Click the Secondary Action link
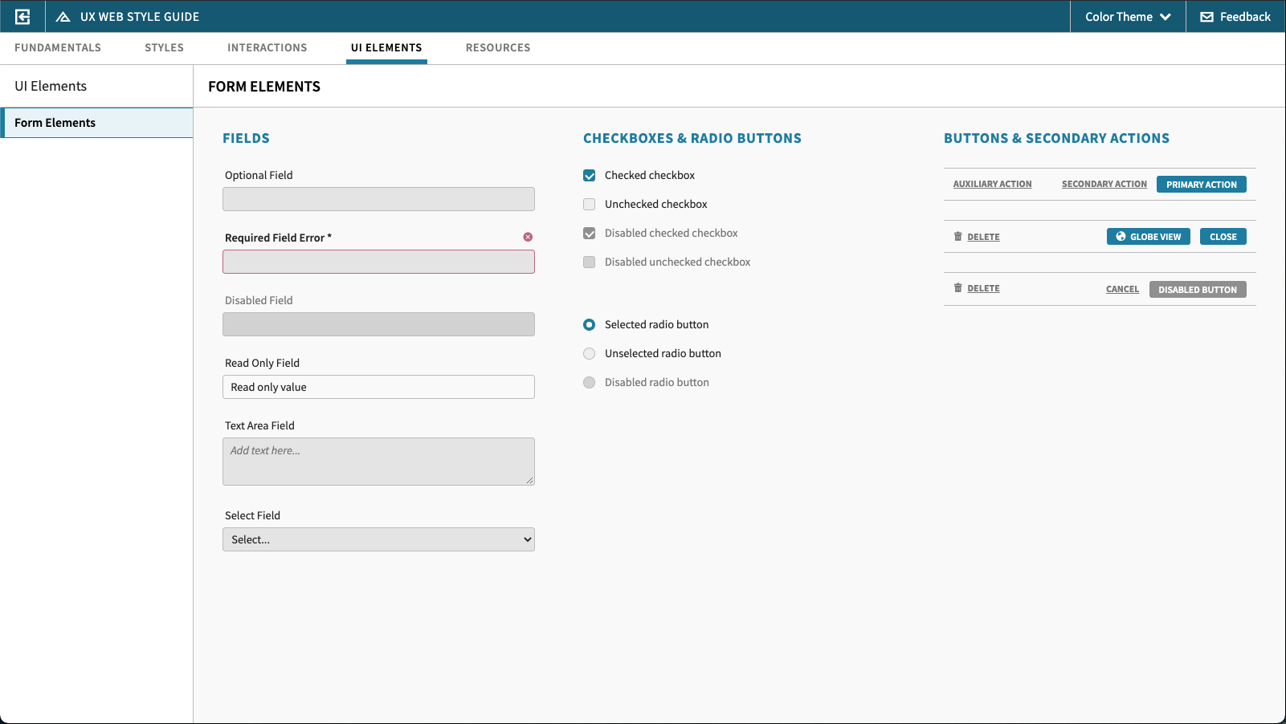Image resolution: width=1286 pixels, height=724 pixels. pos(1104,185)
